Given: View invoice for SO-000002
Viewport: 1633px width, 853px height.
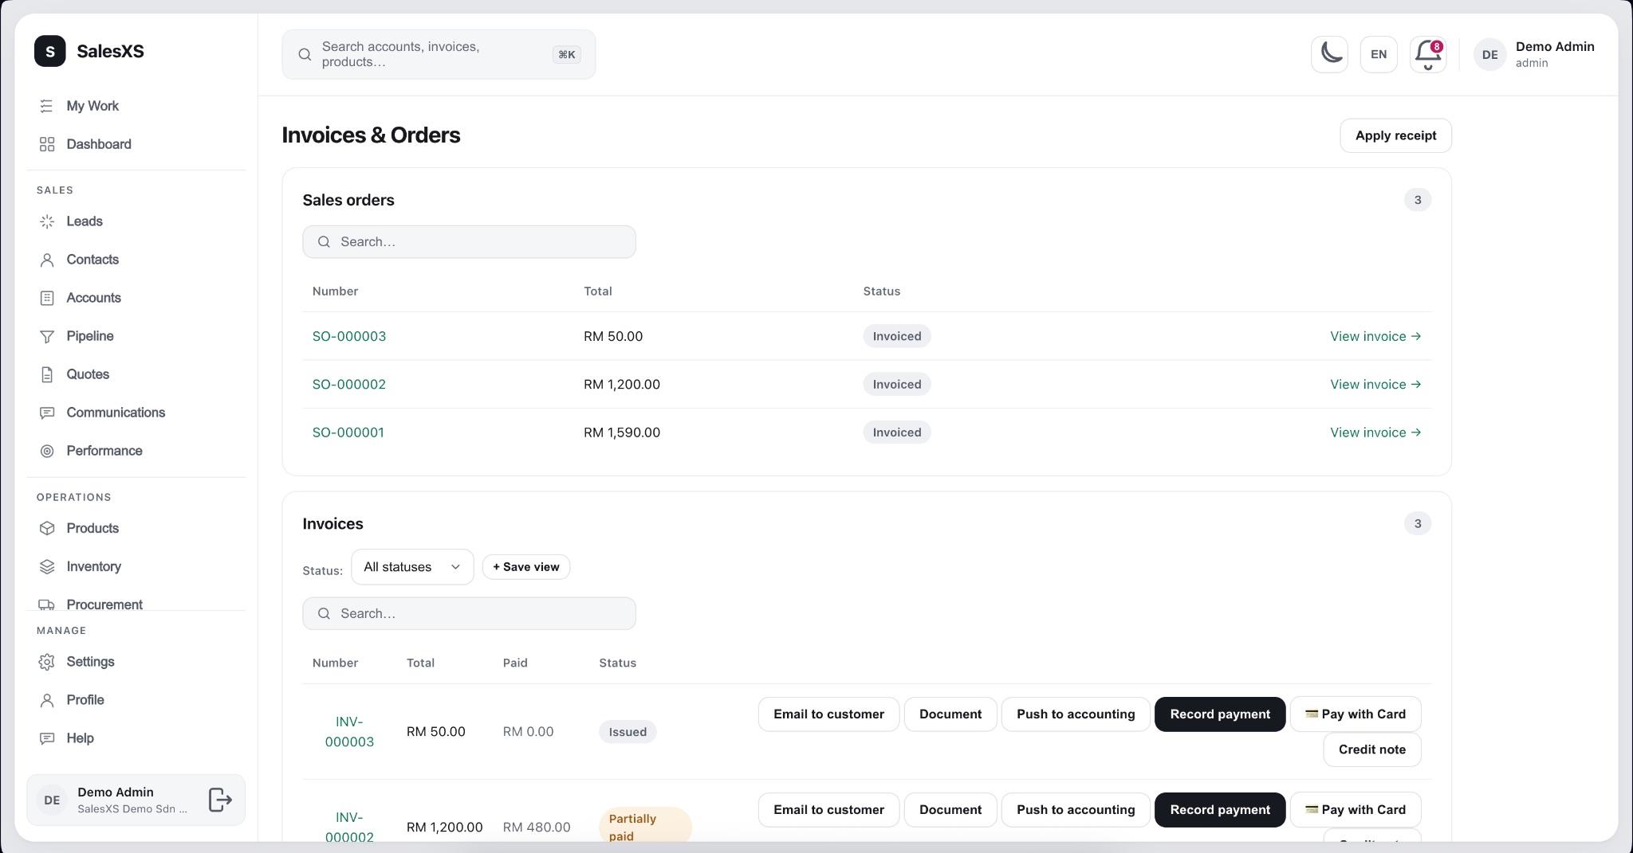Looking at the screenshot, I should [1375, 385].
